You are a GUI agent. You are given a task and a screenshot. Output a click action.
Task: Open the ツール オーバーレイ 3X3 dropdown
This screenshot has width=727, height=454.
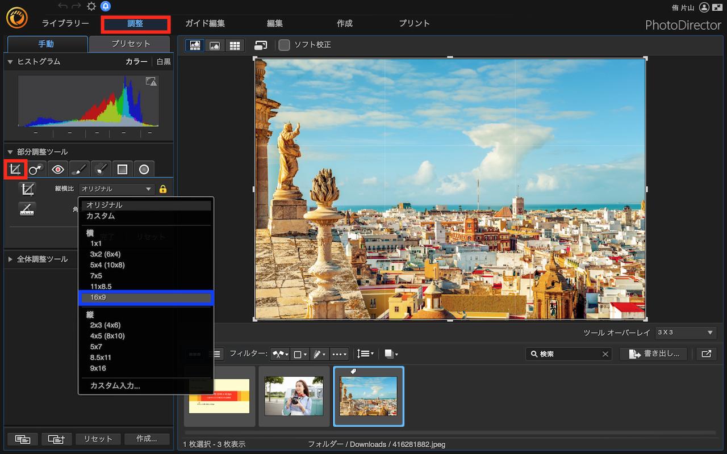pos(686,333)
